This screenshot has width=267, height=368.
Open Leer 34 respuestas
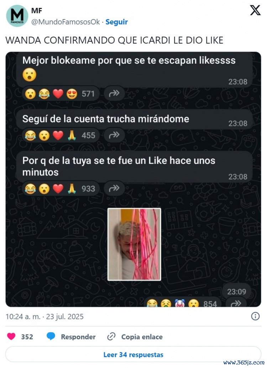(x=133, y=354)
